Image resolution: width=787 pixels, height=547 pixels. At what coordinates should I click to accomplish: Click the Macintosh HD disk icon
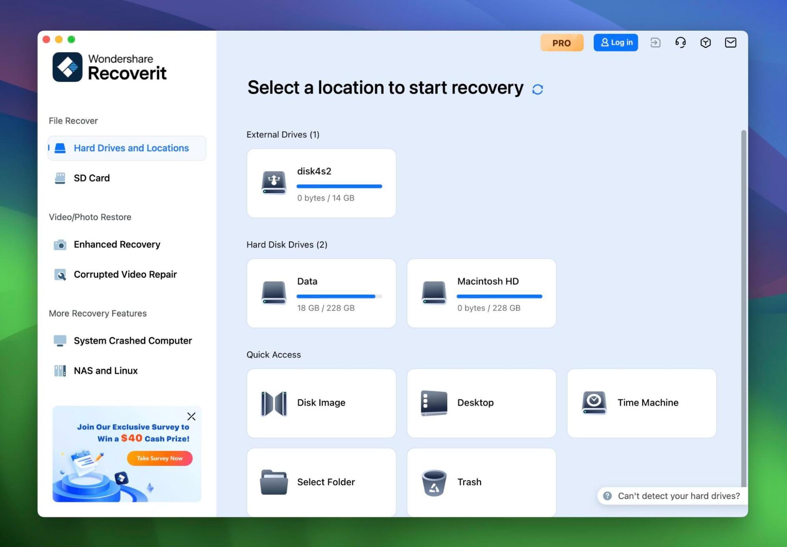coord(434,292)
